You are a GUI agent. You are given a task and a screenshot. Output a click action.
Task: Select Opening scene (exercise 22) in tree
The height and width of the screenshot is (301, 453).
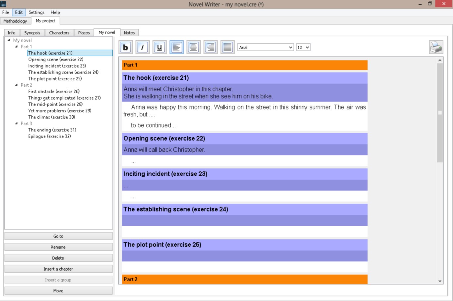tap(56, 60)
